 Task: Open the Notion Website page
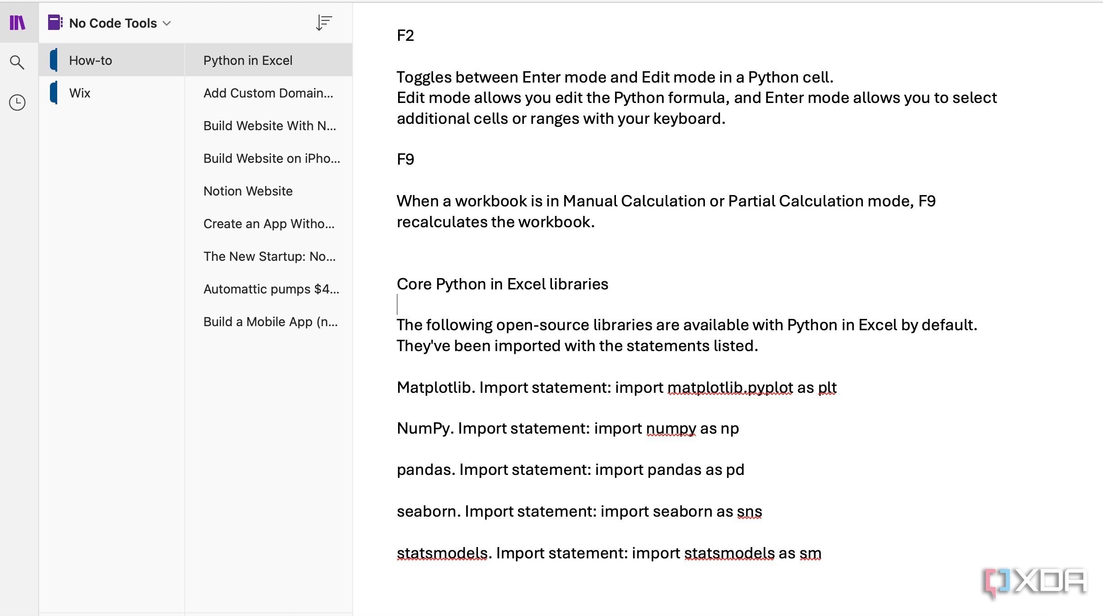(248, 191)
